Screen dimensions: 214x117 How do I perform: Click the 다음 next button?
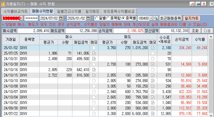tap(207, 31)
